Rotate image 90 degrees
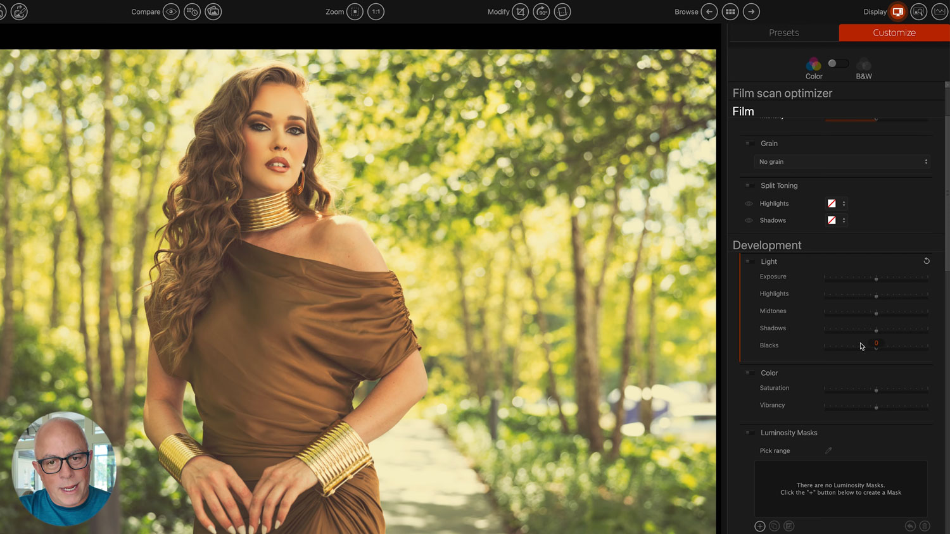The width and height of the screenshot is (950, 534). pyautogui.click(x=541, y=11)
